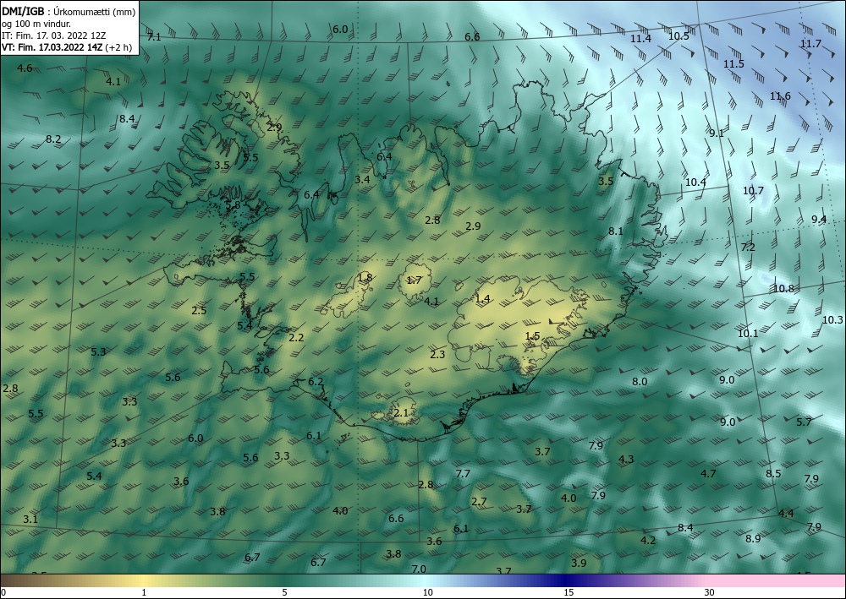Click the legend tick label 30
Image resolution: width=846 pixels, height=599 pixels.
[709, 592]
